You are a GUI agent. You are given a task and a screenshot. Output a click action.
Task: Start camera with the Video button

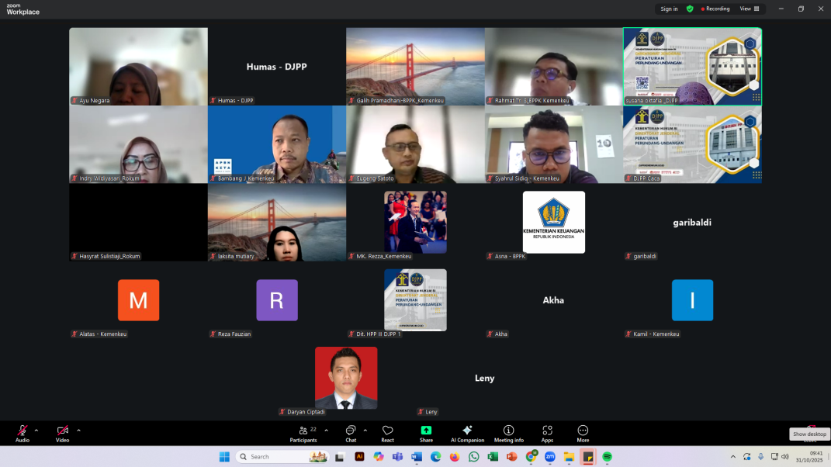(x=62, y=432)
